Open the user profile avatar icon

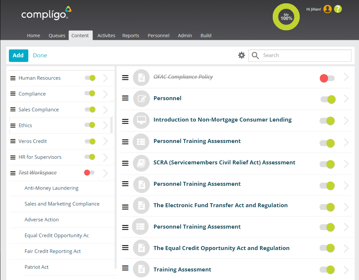327,9
